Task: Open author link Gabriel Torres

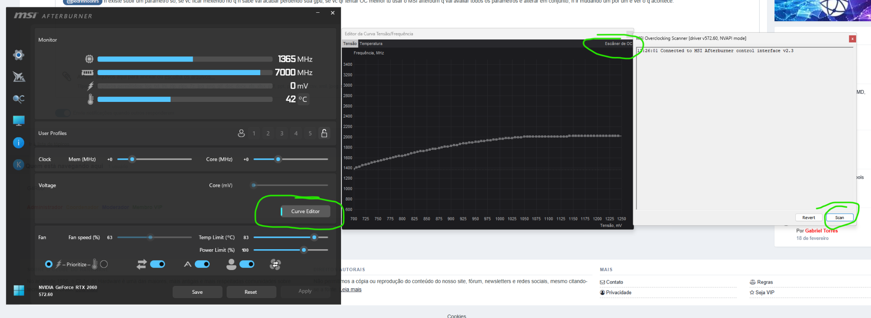Action: click(x=821, y=231)
